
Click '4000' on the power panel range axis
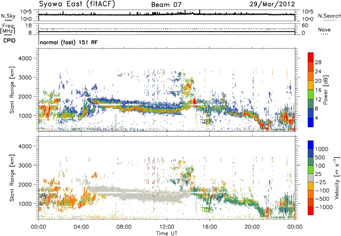tap(25, 58)
